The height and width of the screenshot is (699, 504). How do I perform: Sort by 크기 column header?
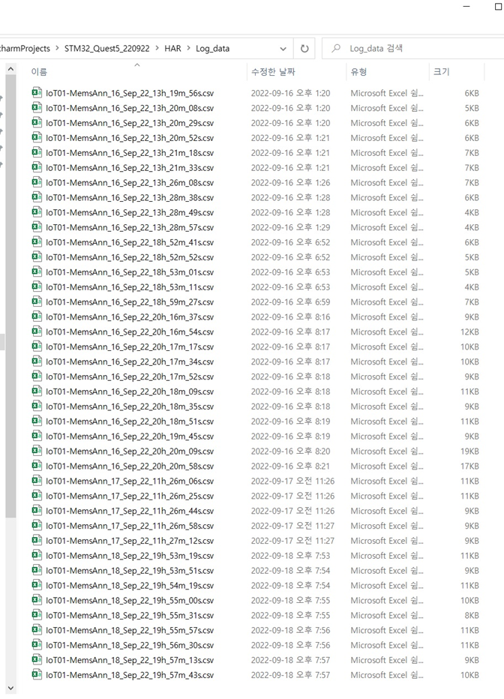(442, 72)
